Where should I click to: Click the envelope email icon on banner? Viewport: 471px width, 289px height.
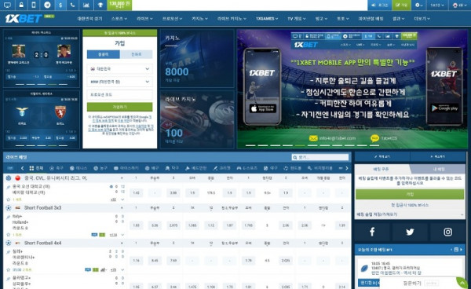(313, 138)
